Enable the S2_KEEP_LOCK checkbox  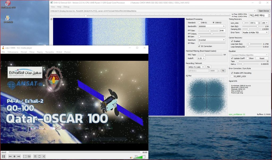point(232,76)
